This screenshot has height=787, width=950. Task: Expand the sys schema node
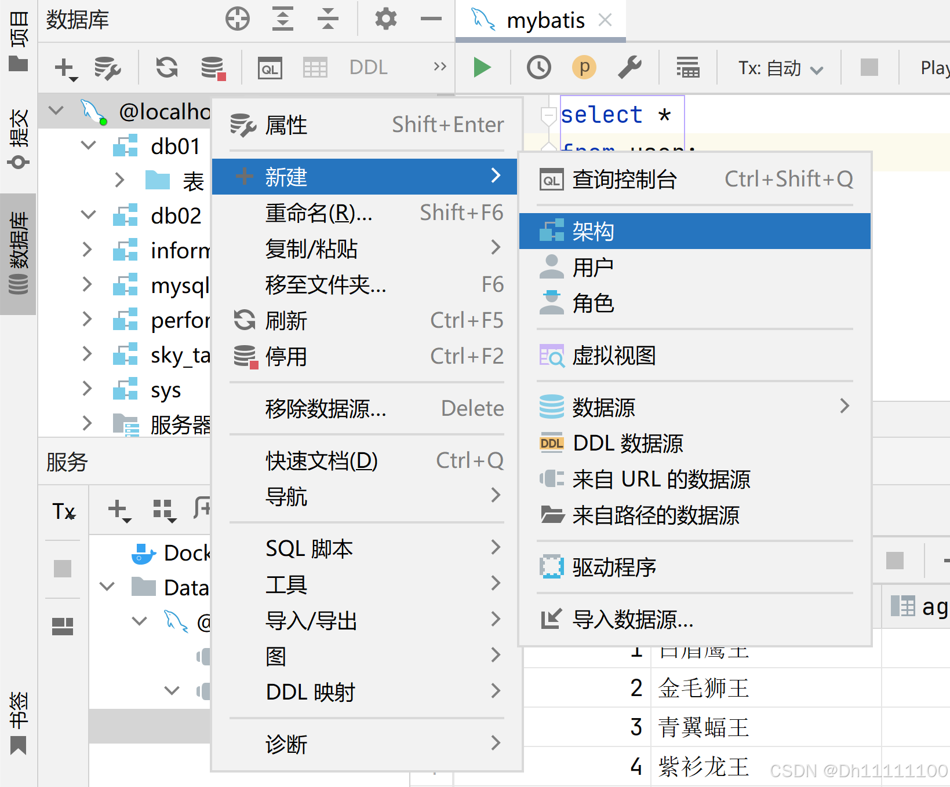(87, 388)
